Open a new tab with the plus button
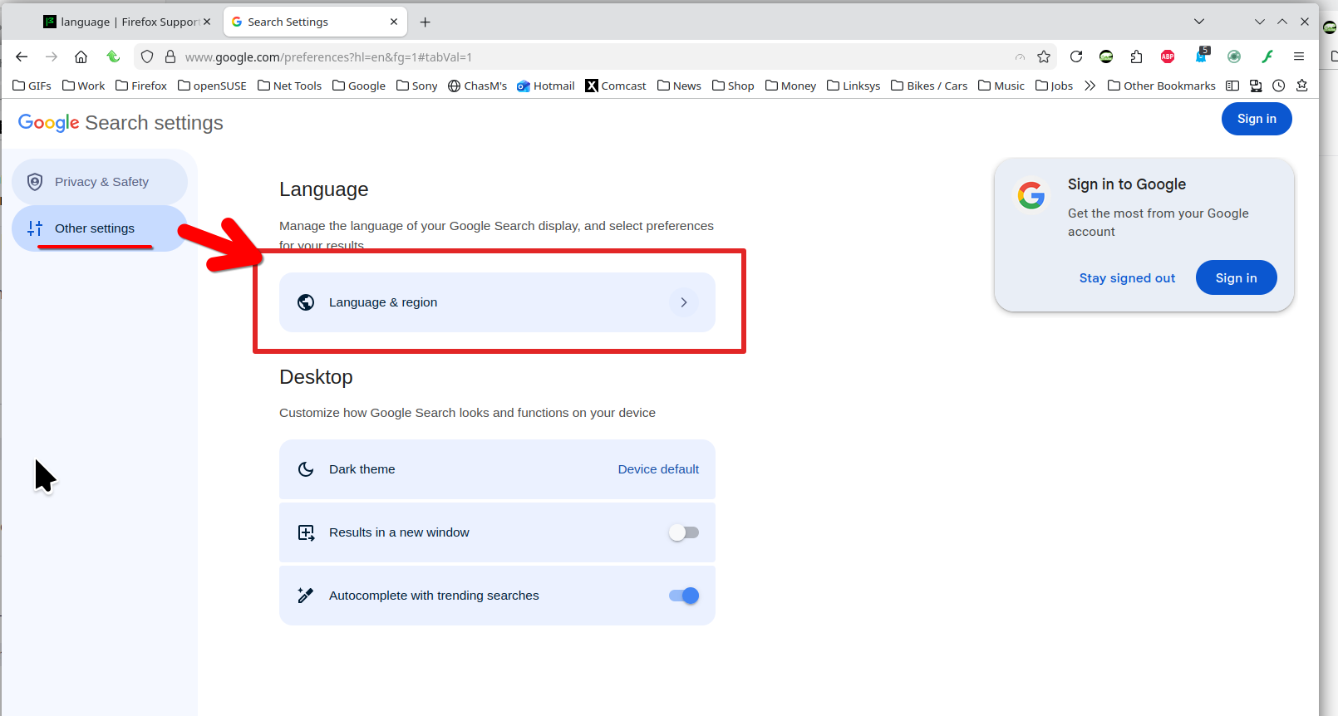 click(425, 22)
